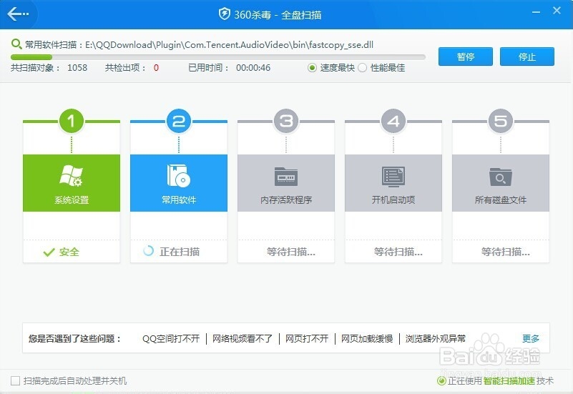Open the 网络视频看不了 help link
The image size is (573, 394).
pyautogui.click(x=243, y=339)
